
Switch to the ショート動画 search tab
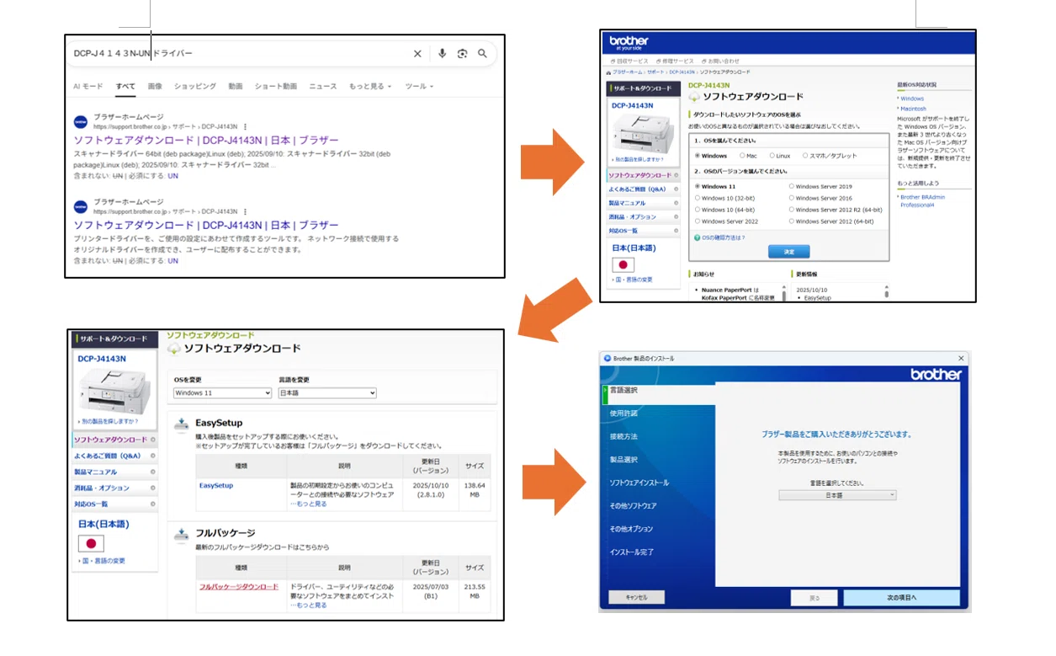point(276,87)
